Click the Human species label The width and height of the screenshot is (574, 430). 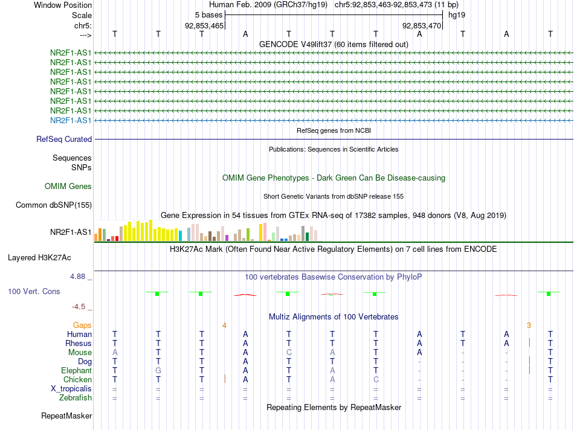[x=79, y=334]
